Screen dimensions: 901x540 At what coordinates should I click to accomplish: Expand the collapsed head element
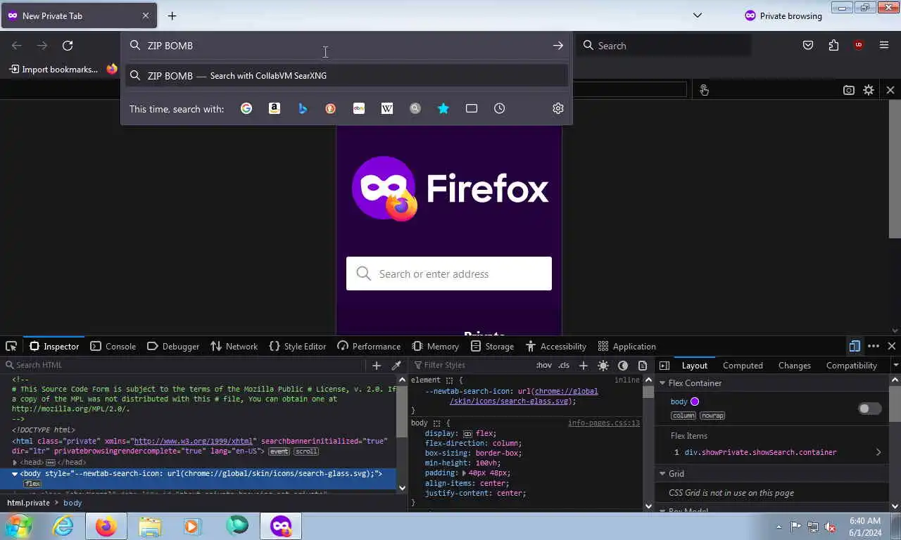pos(15,463)
